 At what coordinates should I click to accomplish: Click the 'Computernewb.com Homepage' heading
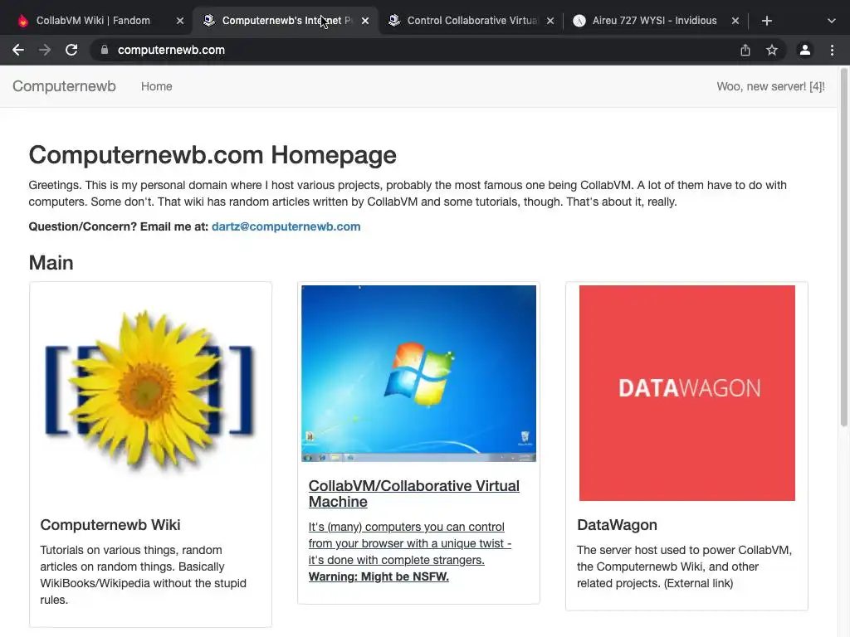coord(212,155)
